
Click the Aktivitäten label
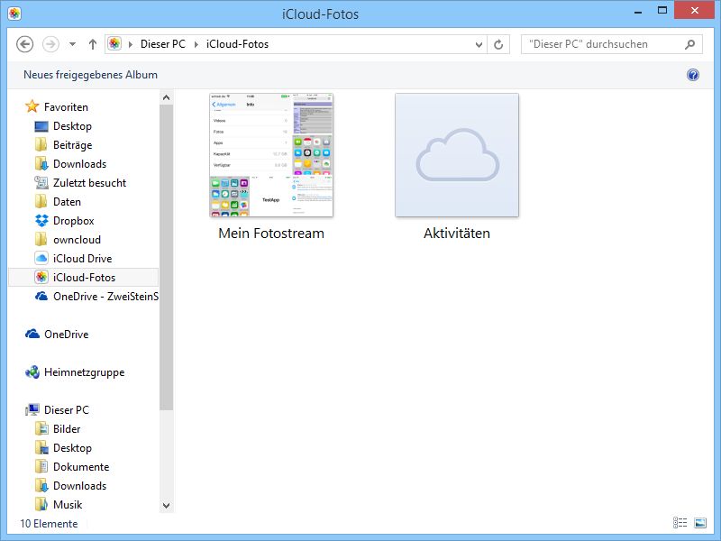[457, 233]
